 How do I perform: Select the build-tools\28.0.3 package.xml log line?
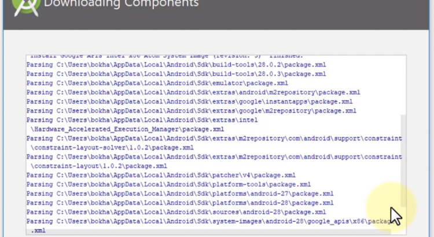(x=176, y=74)
